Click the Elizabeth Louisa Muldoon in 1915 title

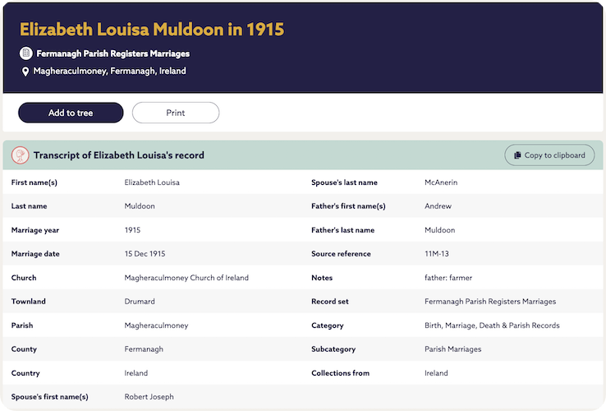[x=152, y=30]
